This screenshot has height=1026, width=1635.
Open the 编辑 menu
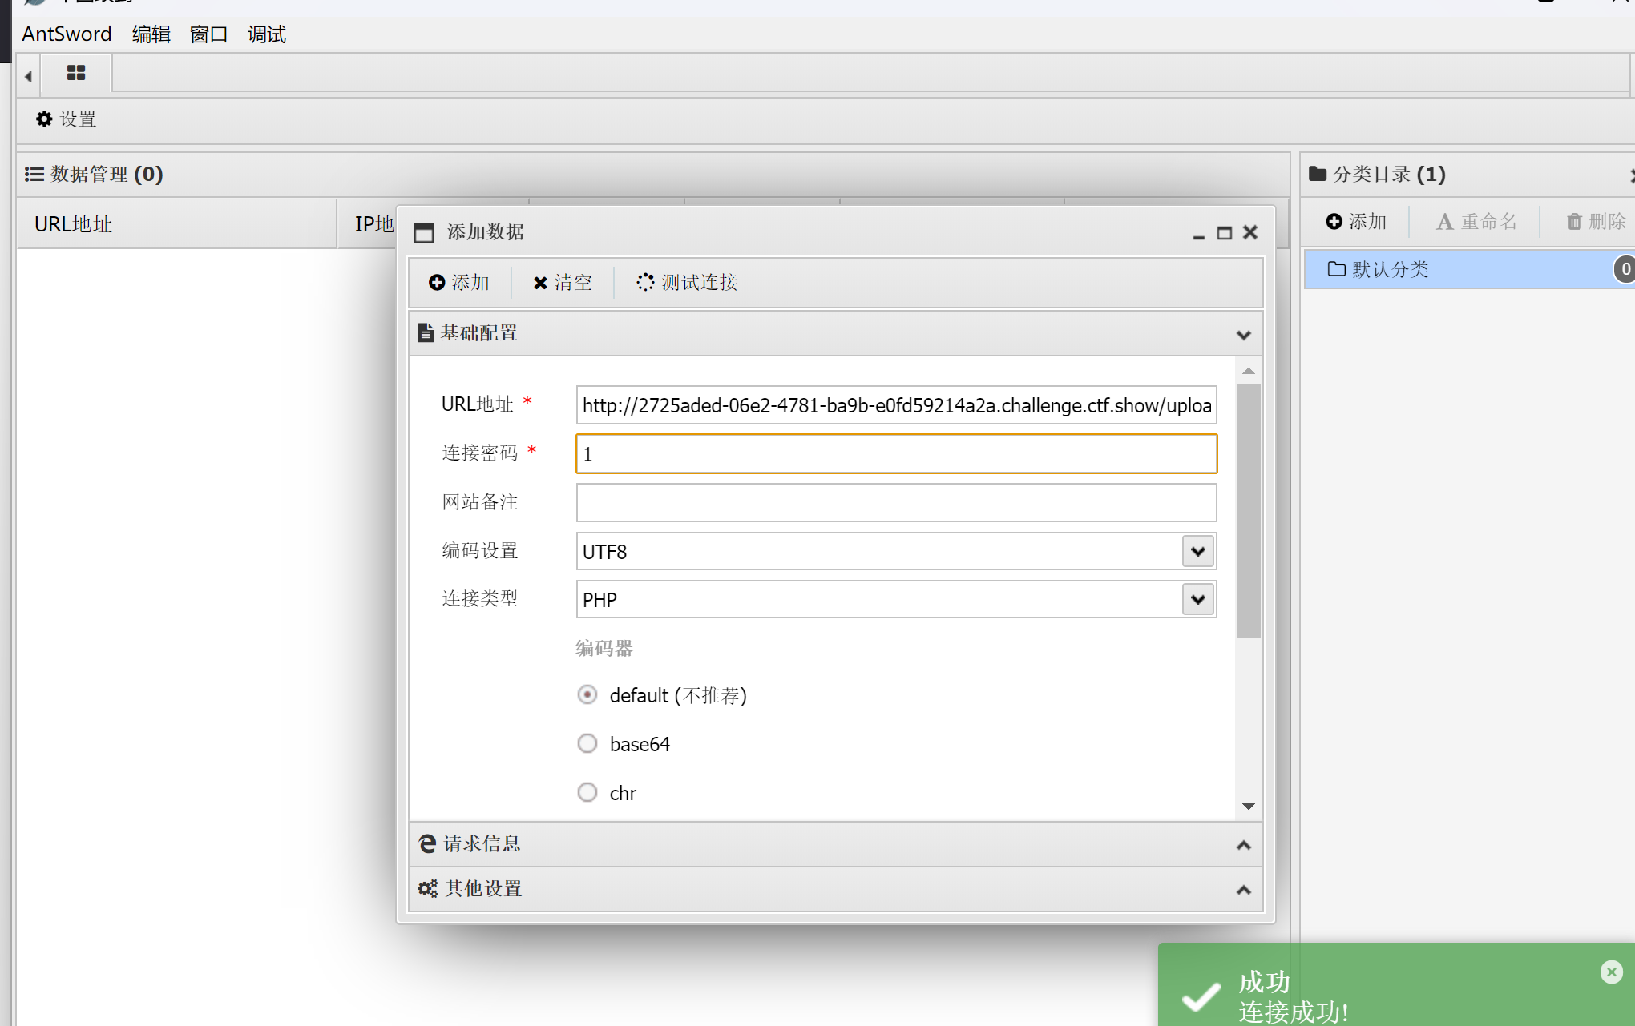151,34
